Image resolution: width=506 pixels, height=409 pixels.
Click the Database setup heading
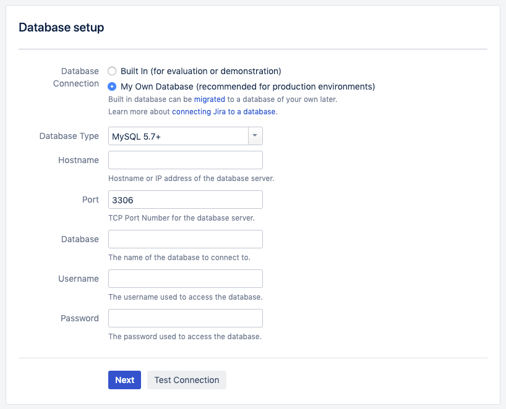[x=61, y=27]
